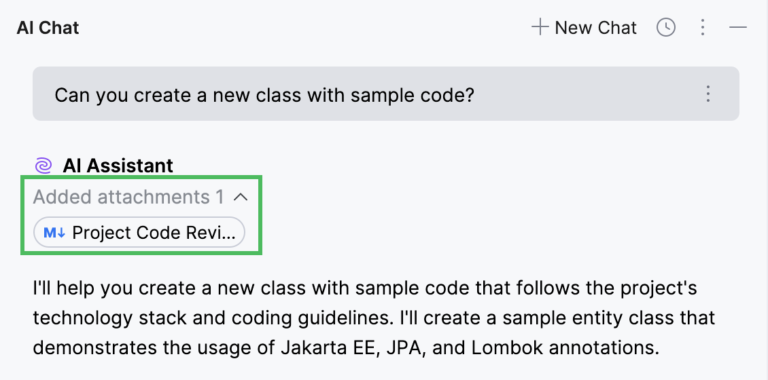
Task: Click the purple AI Assistant spiral logo
Action: point(43,166)
